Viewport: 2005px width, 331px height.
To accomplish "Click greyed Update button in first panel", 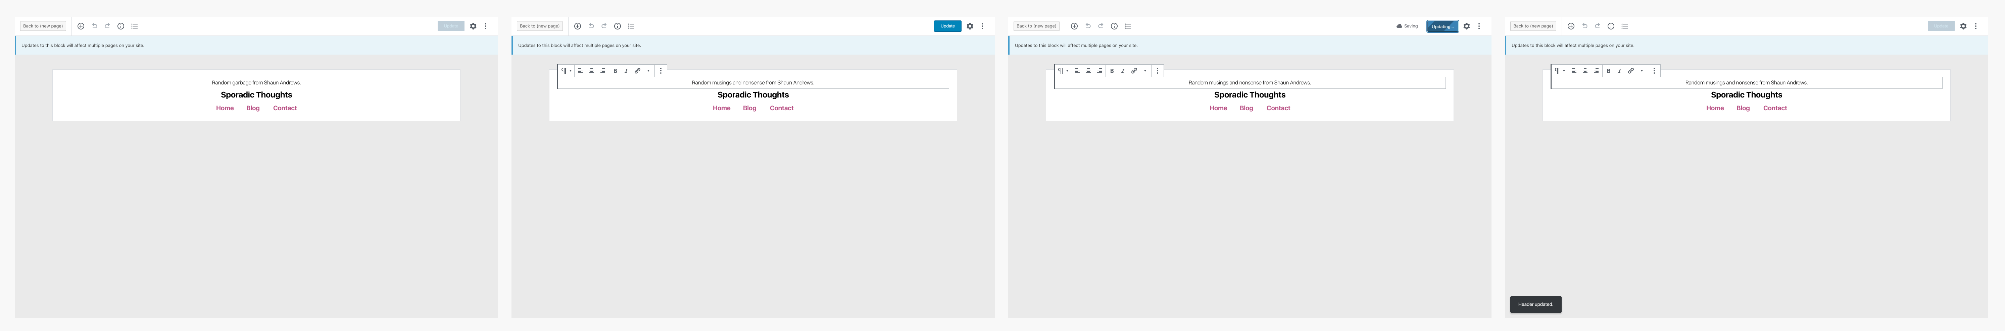I will pos(451,26).
